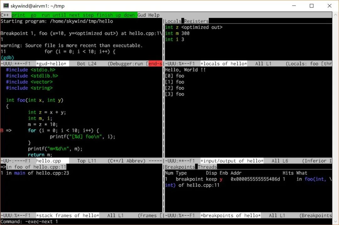339x225 pixels.
Task: Click the *locals of hello* buffer name
Action: click(224, 64)
